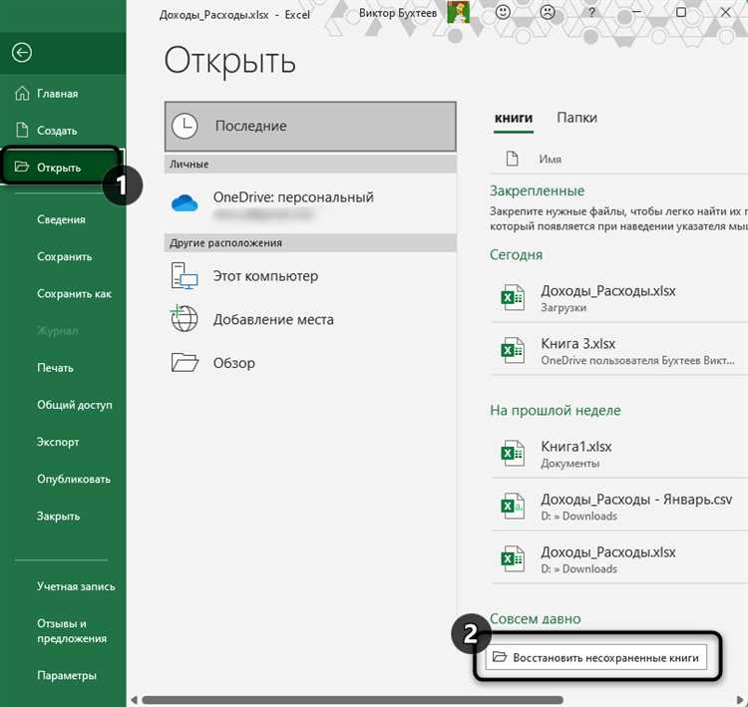
Task: Open Доходы_Расходы.xlsx from Загрузки
Action: click(x=618, y=298)
